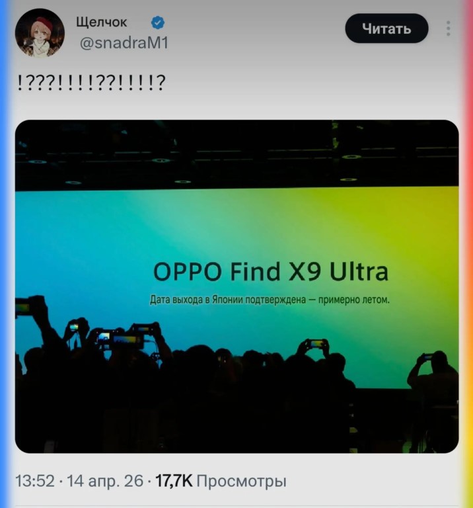The width and height of the screenshot is (473, 508).
Task: Click the Russian release-date caption in the photo
Action: [x=270, y=300]
